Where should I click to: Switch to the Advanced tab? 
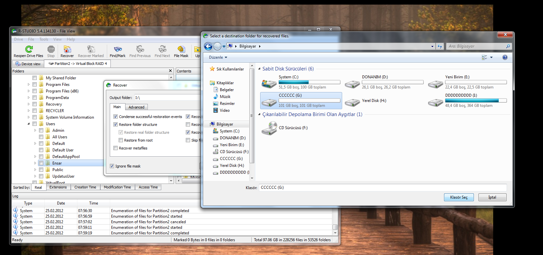[136, 107]
